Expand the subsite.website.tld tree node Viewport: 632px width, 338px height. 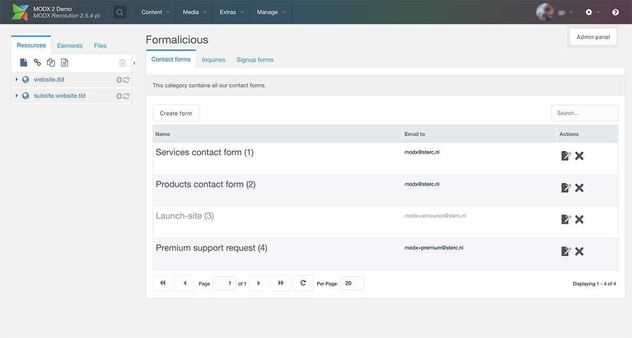pyautogui.click(x=17, y=96)
